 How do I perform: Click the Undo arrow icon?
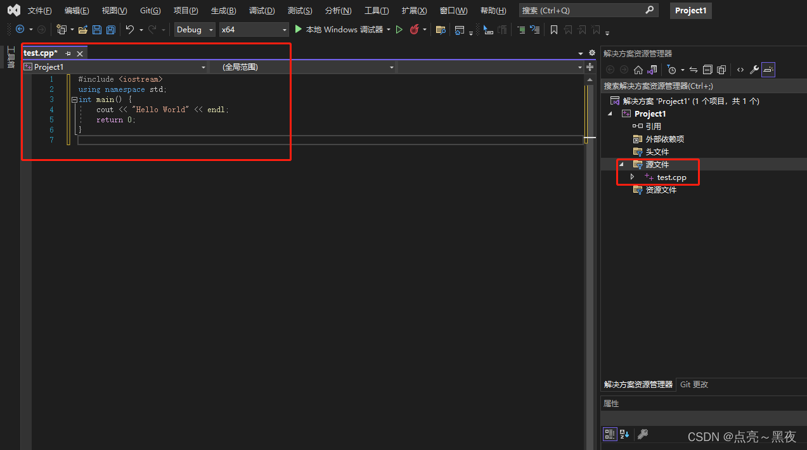click(x=130, y=29)
